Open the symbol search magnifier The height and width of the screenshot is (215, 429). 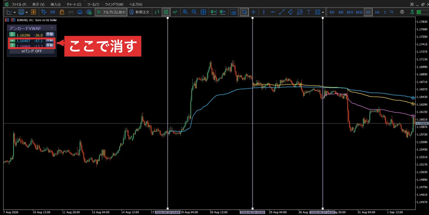pyautogui.click(x=392, y=12)
